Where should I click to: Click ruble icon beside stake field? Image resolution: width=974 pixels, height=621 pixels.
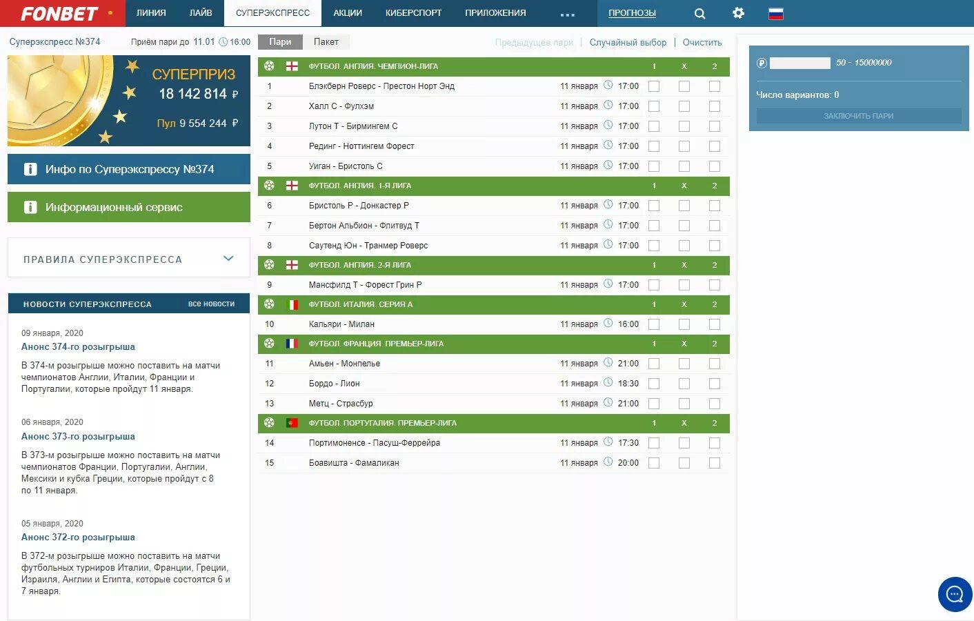click(762, 63)
